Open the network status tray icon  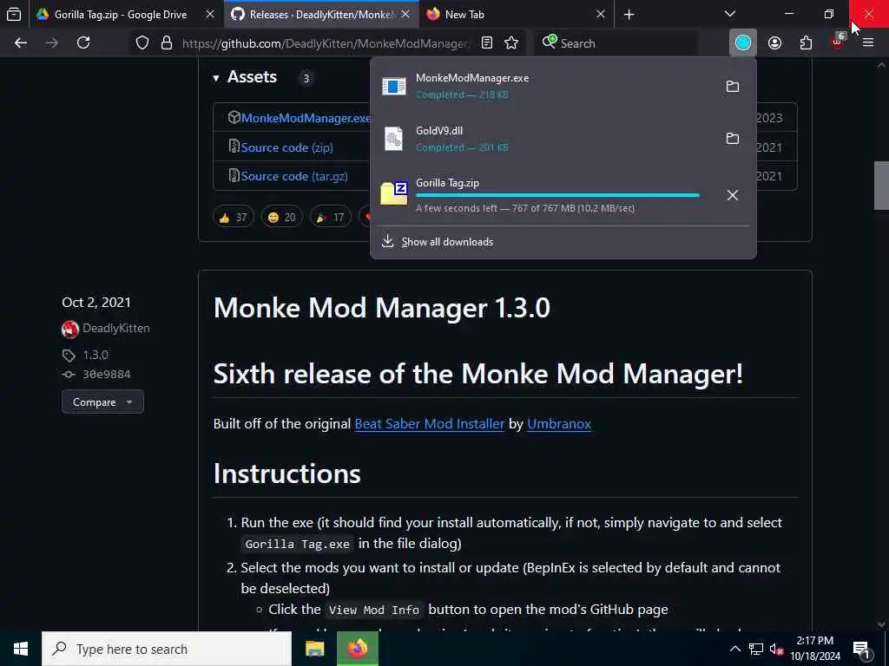pyautogui.click(x=756, y=649)
